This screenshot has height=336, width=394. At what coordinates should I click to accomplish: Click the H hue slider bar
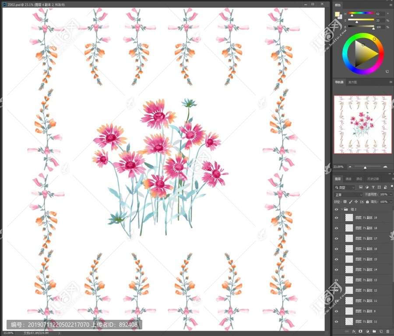(361, 13)
